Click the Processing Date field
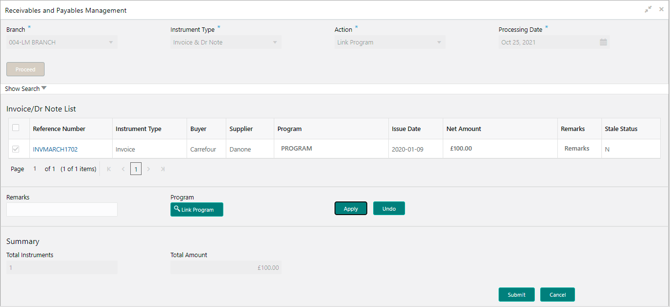This screenshot has width=670, height=307. [554, 43]
